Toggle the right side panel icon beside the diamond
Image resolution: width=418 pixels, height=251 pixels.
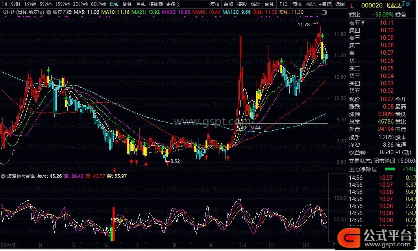click(324, 12)
